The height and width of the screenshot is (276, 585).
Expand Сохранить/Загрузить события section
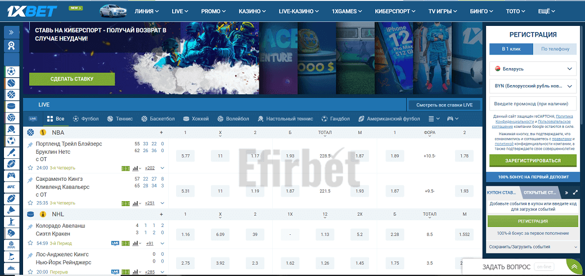click(533, 247)
